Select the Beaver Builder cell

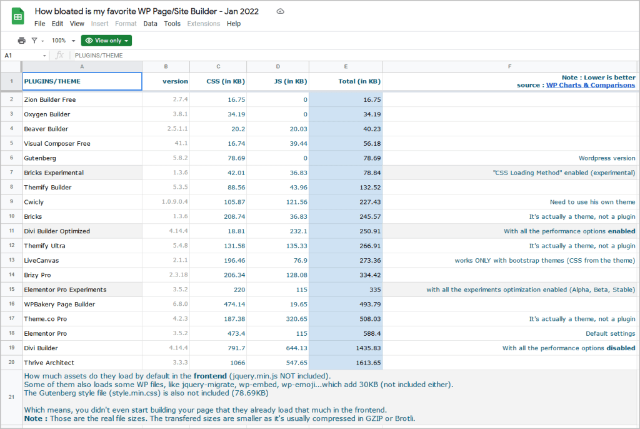pos(82,129)
